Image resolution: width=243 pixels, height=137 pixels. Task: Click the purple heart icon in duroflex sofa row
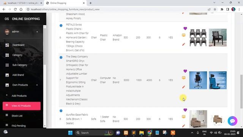tap(185, 110)
